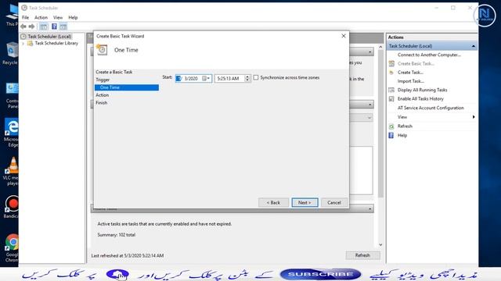Click the Back button in the wizard
This screenshot has height=281, width=501.
273,203
